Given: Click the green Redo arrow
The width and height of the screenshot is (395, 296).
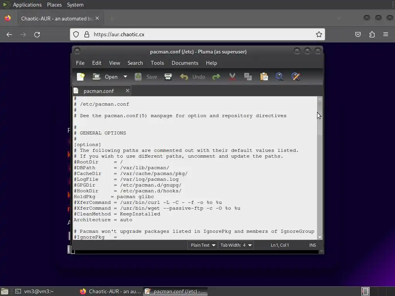Looking at the screenshot, I should coord(216,77).
